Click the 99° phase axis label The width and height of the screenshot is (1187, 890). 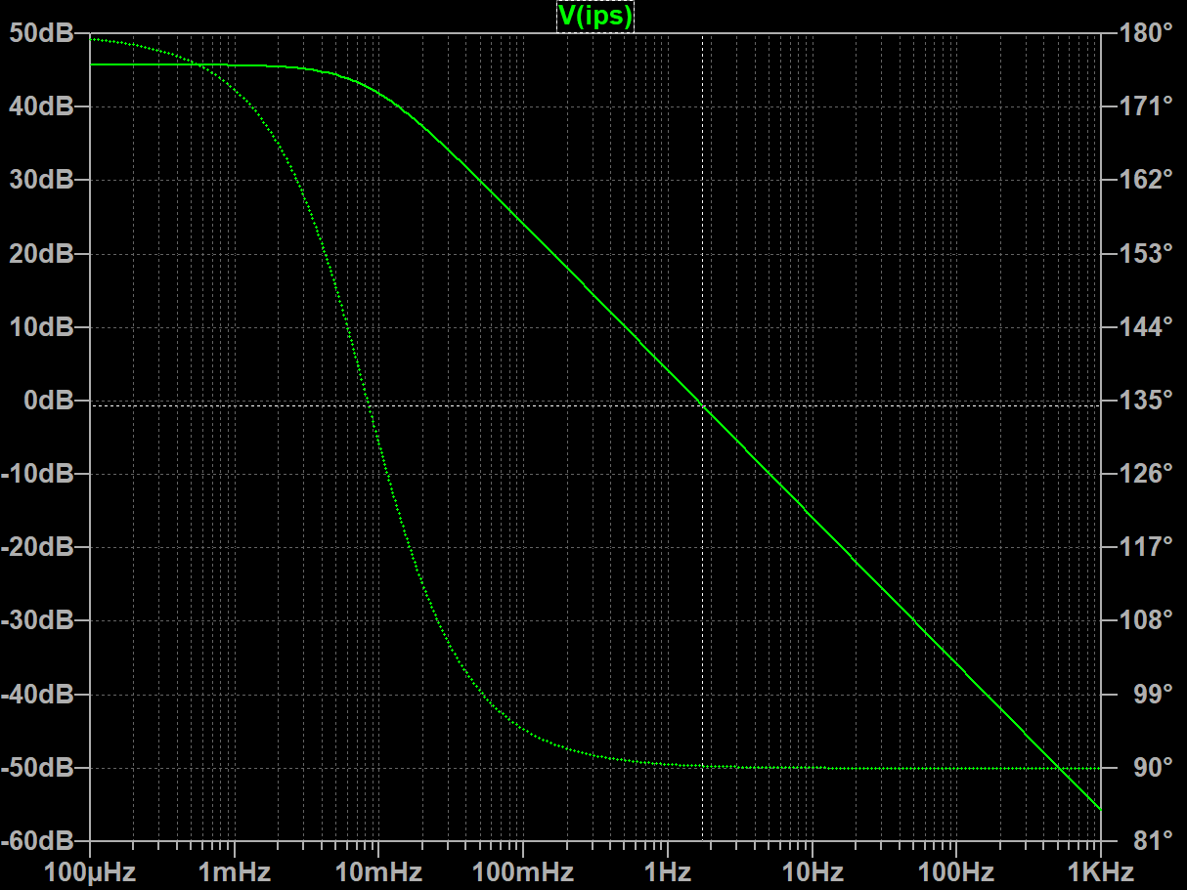1153,695
